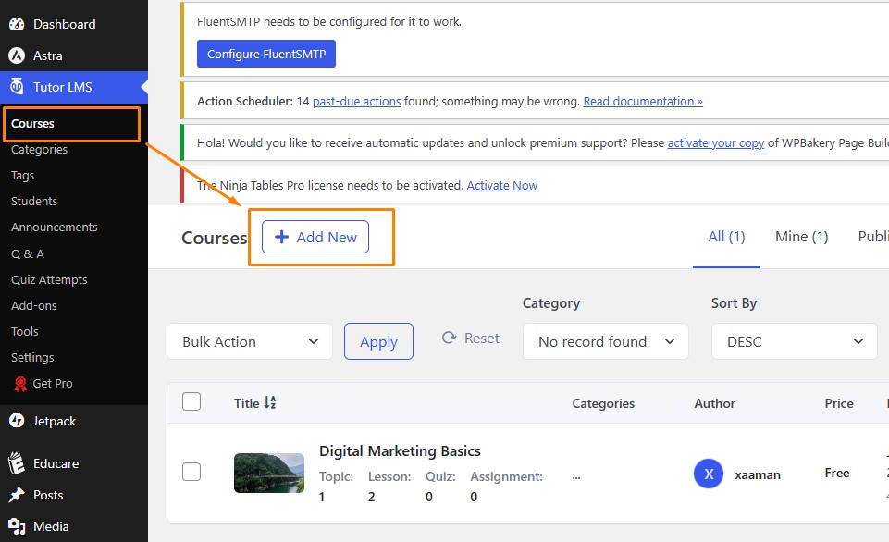Open Categories under Tutor LMS
Image resolution: width=889 pixels, height=542 pixels.
click(x=39, y=150)
